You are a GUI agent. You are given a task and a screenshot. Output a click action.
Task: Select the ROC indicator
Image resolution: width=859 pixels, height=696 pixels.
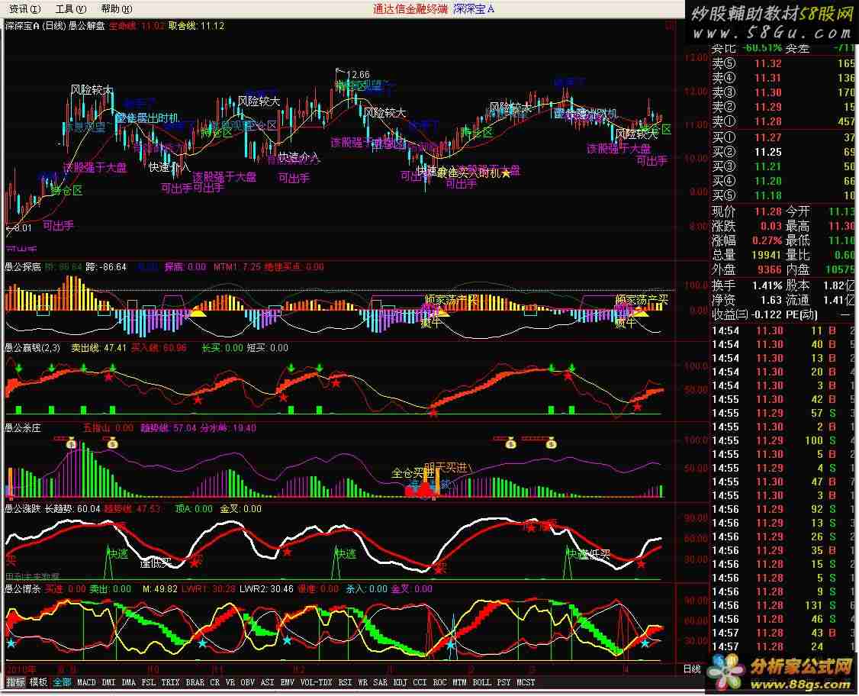pyautogui.click(x=440, y=682)
